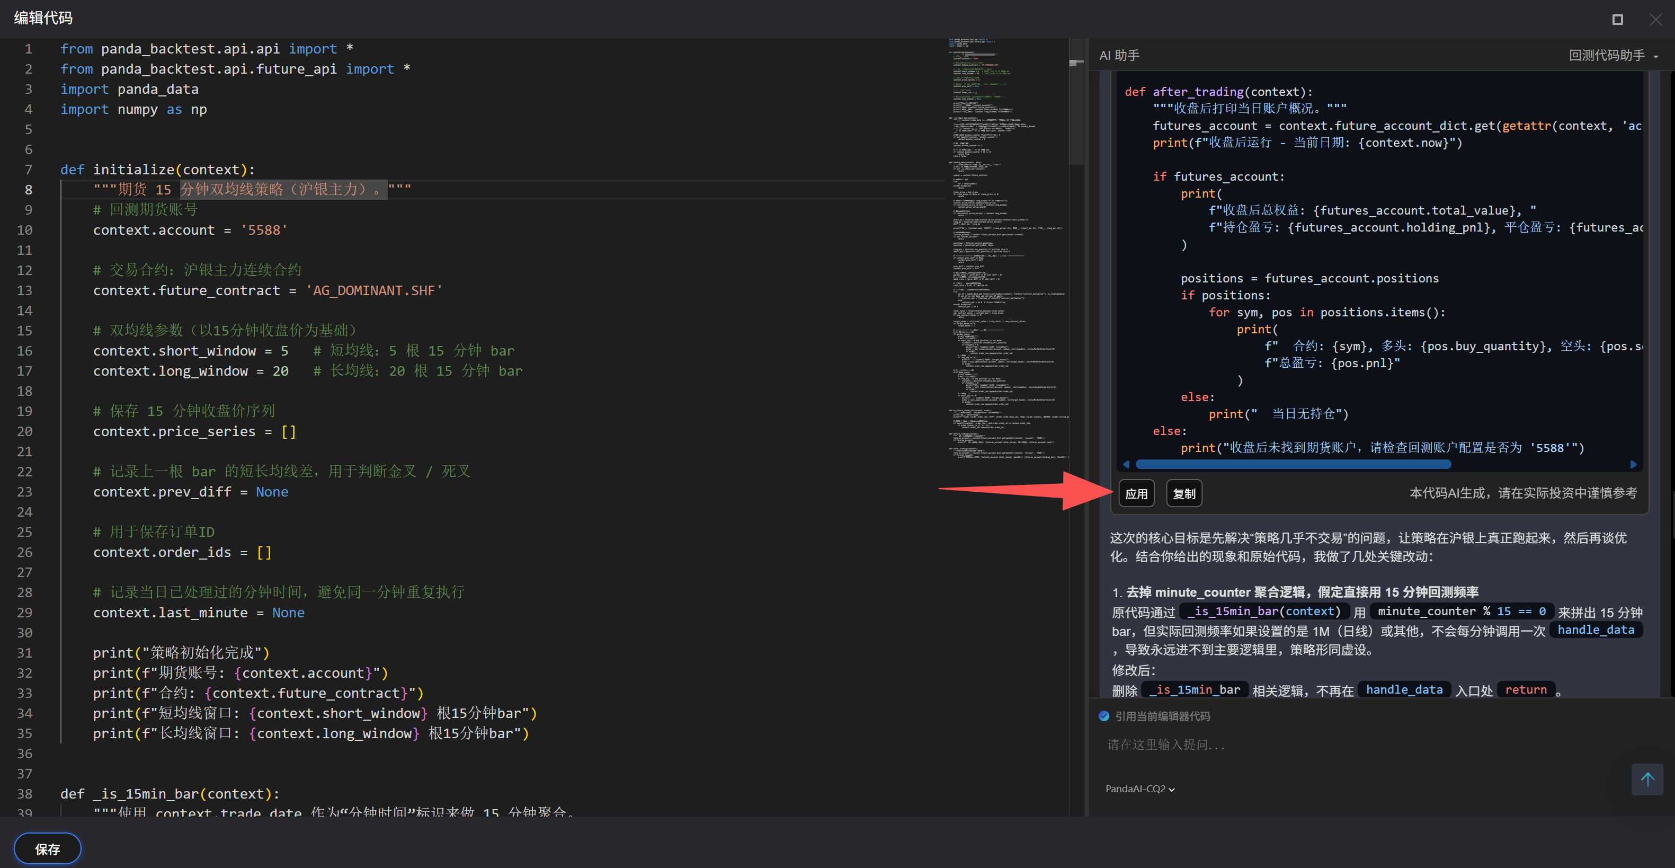Open the 回测代码助手 dropdown
This screenshot has height=868, width=1675.
coord(1613,55)
